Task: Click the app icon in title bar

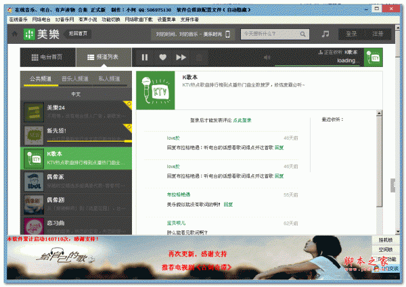Action: pos(9,10)
